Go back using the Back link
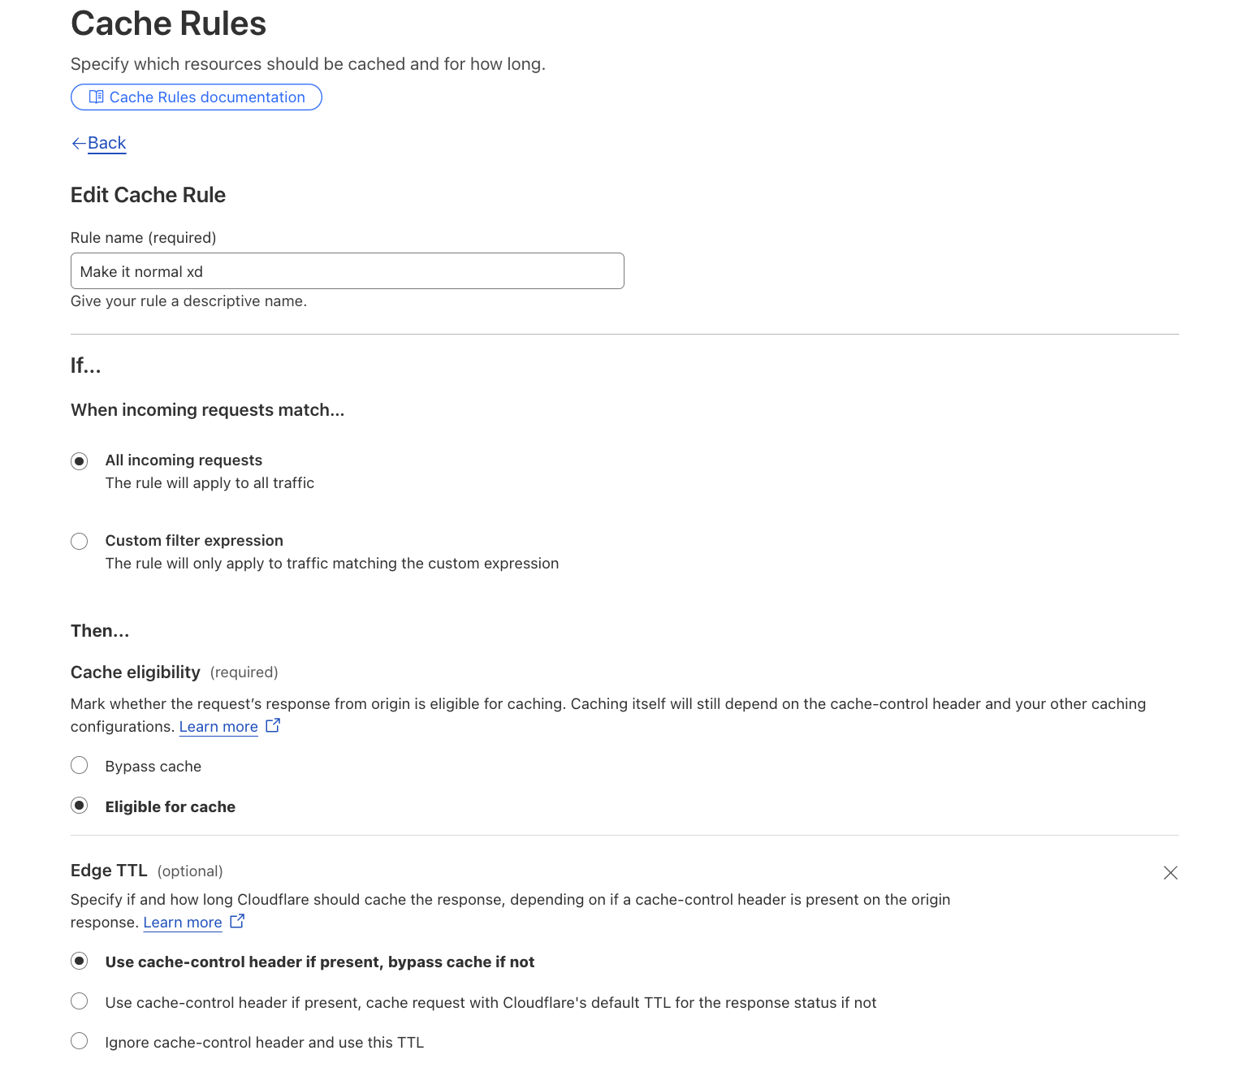Screen dimensions: 1236x1072 (106, 143)
